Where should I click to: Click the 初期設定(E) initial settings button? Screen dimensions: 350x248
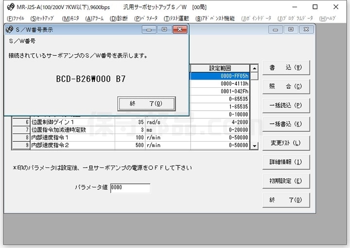click(x=286, y=181)
